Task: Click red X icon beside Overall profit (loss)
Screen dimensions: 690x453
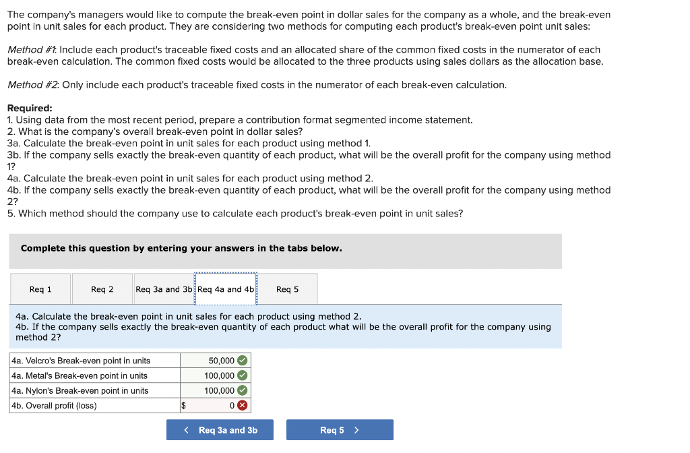Action: pyautogui.click(x=243, y=404)
